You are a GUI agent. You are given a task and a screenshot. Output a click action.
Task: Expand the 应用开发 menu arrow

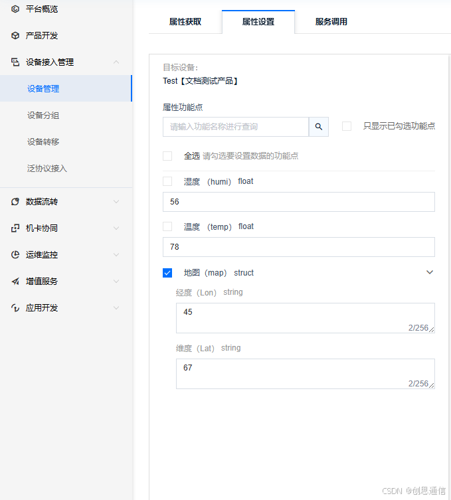coord(116,307)
